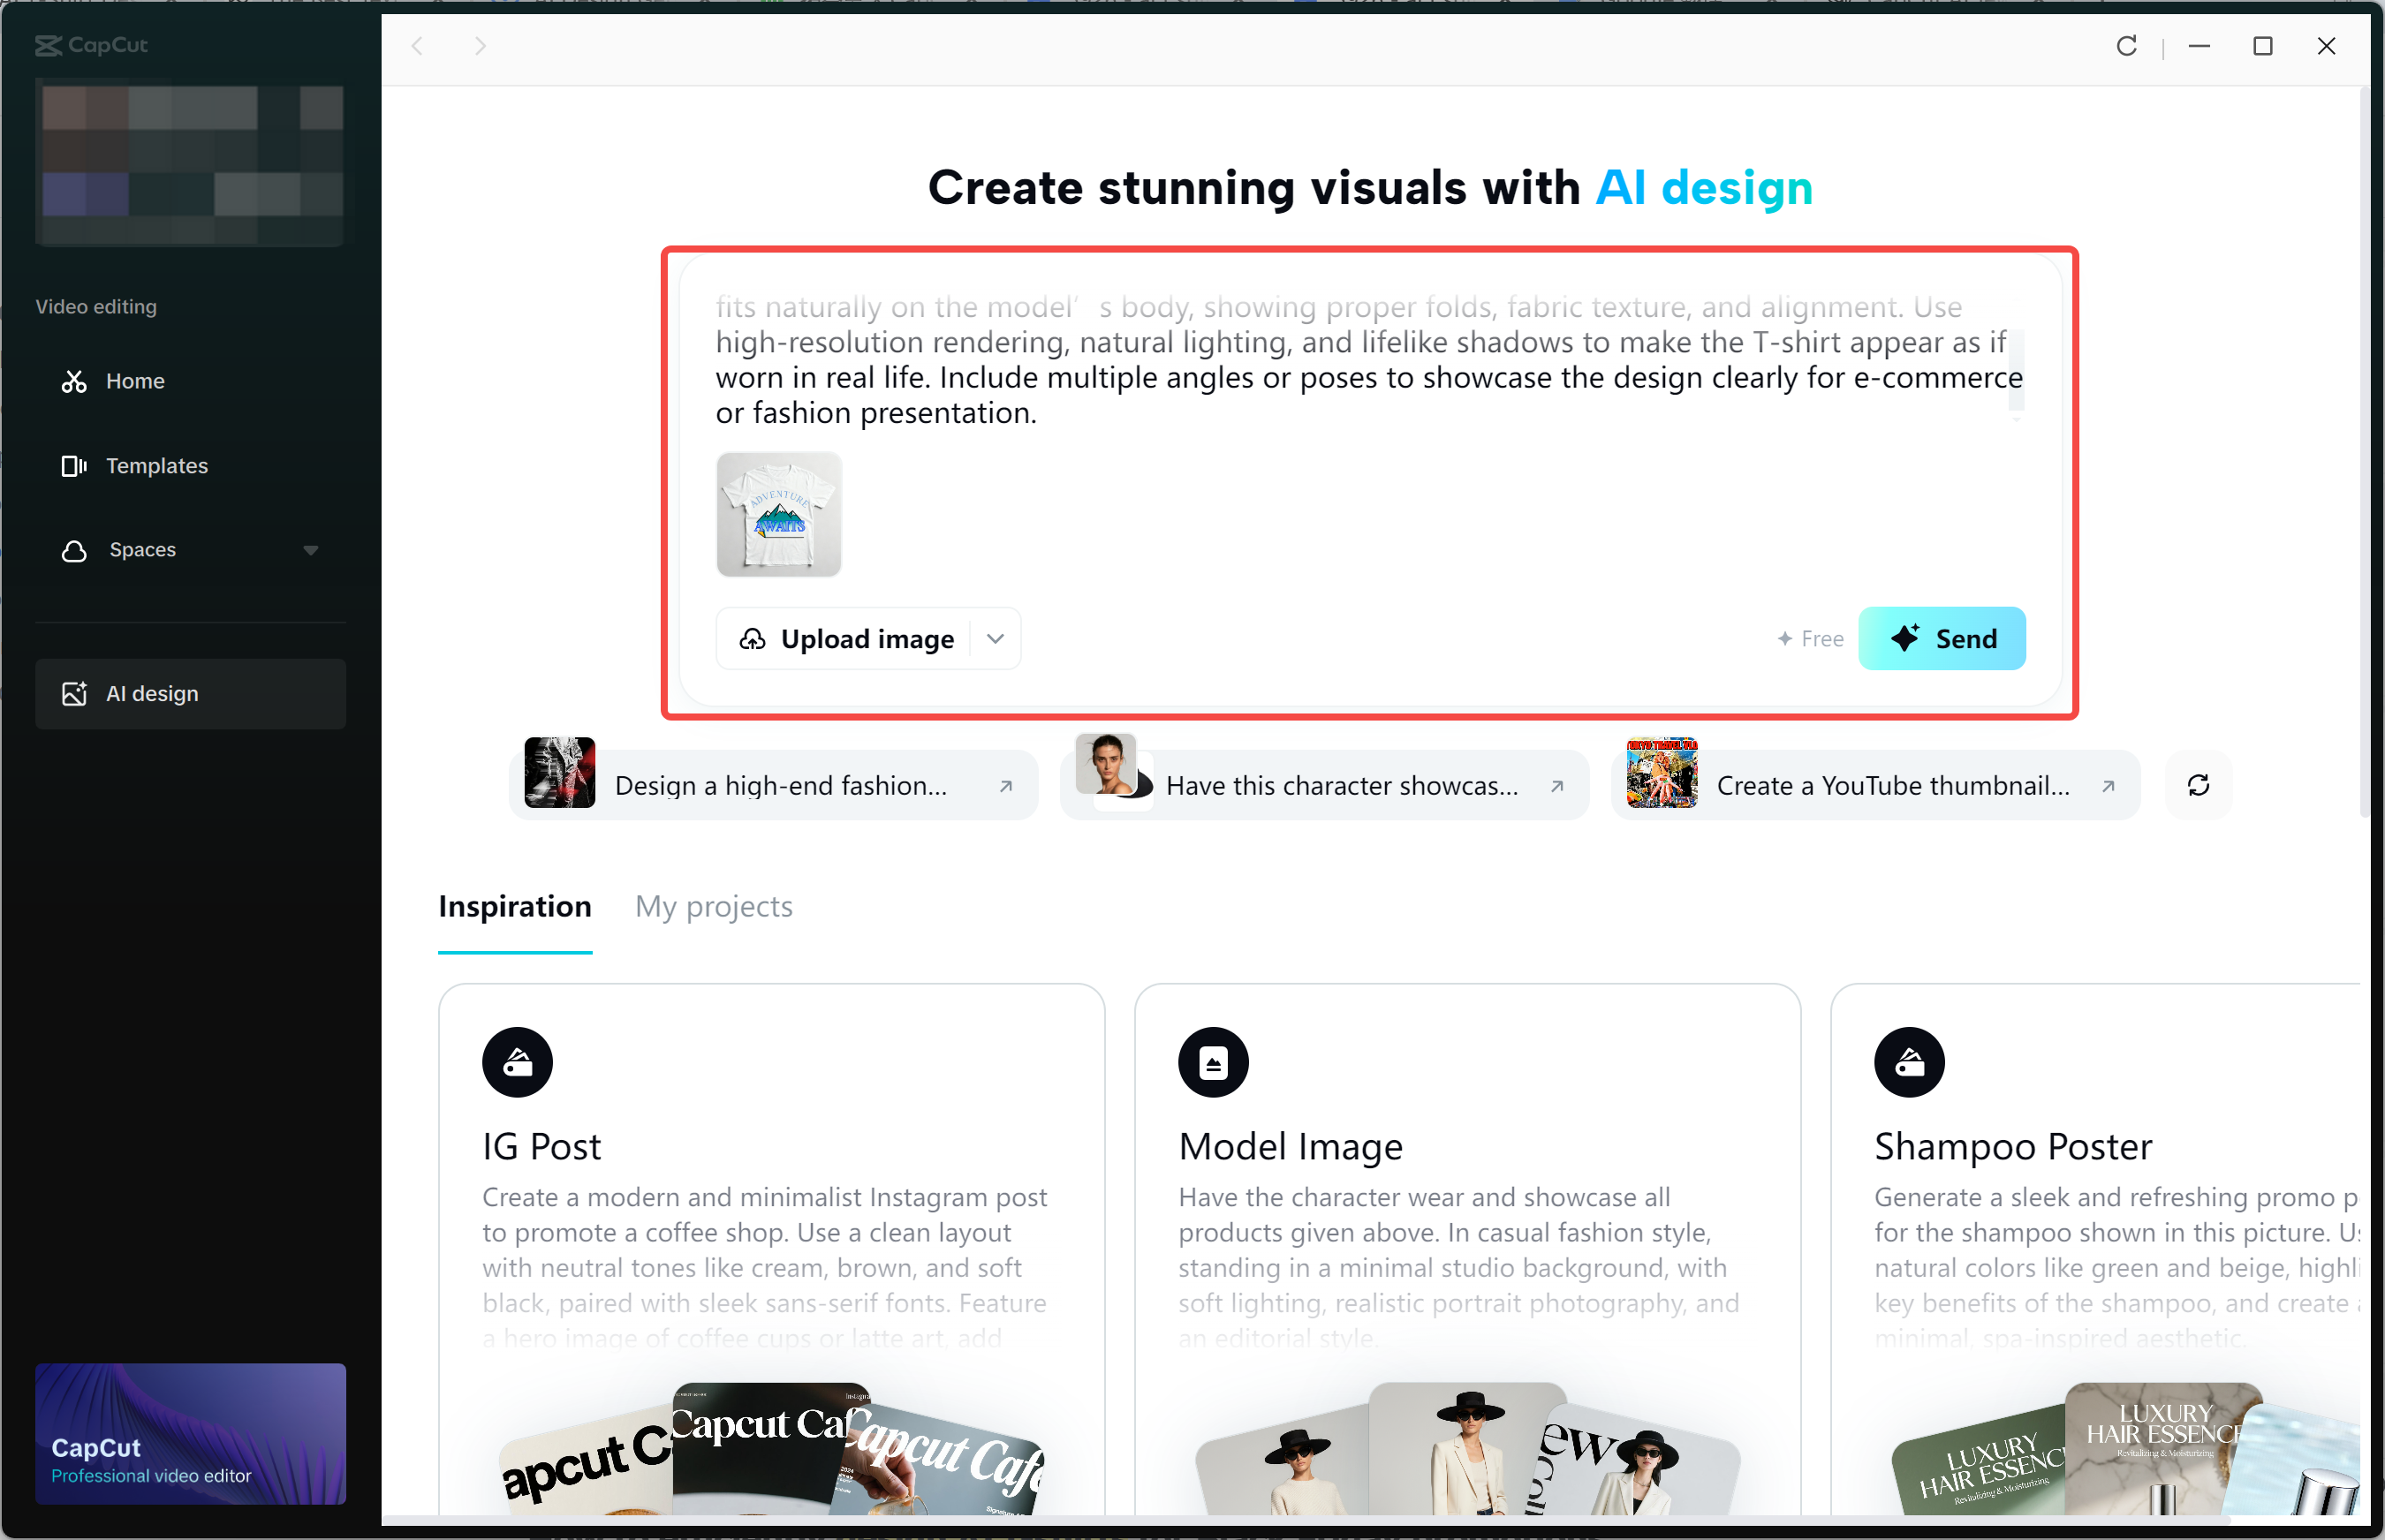Click the Home scissors icon in sidebar
2385x1540 pixels.
click(x=74, y=381)
